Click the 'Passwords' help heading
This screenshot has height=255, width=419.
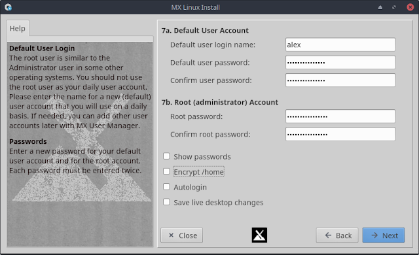coord(28,141)
